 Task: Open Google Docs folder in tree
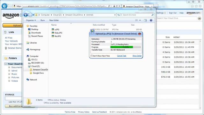click(x=37, y=73)
